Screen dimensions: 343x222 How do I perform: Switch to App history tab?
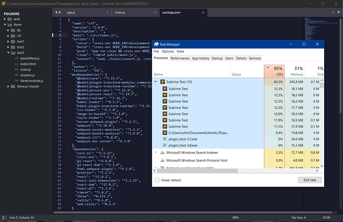pos(200,58)
